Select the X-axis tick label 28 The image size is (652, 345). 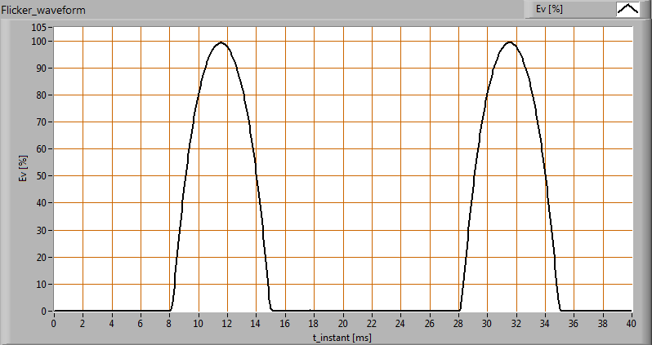coord(458,322)
